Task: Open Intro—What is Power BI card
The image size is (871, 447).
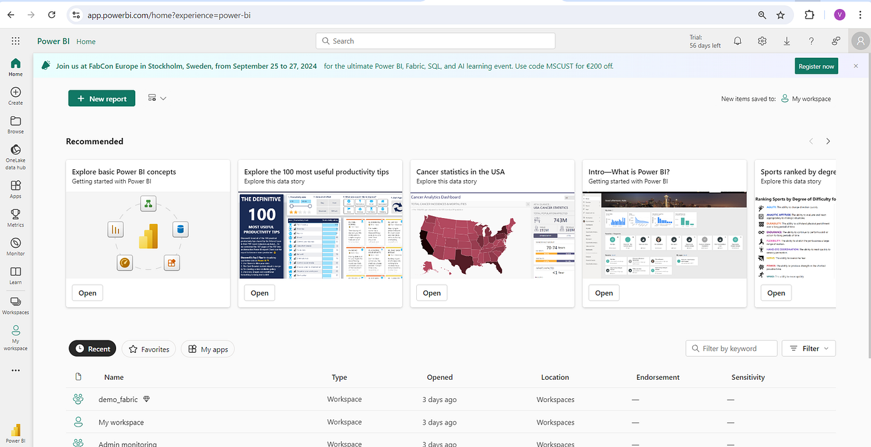Action: (604, 292)
